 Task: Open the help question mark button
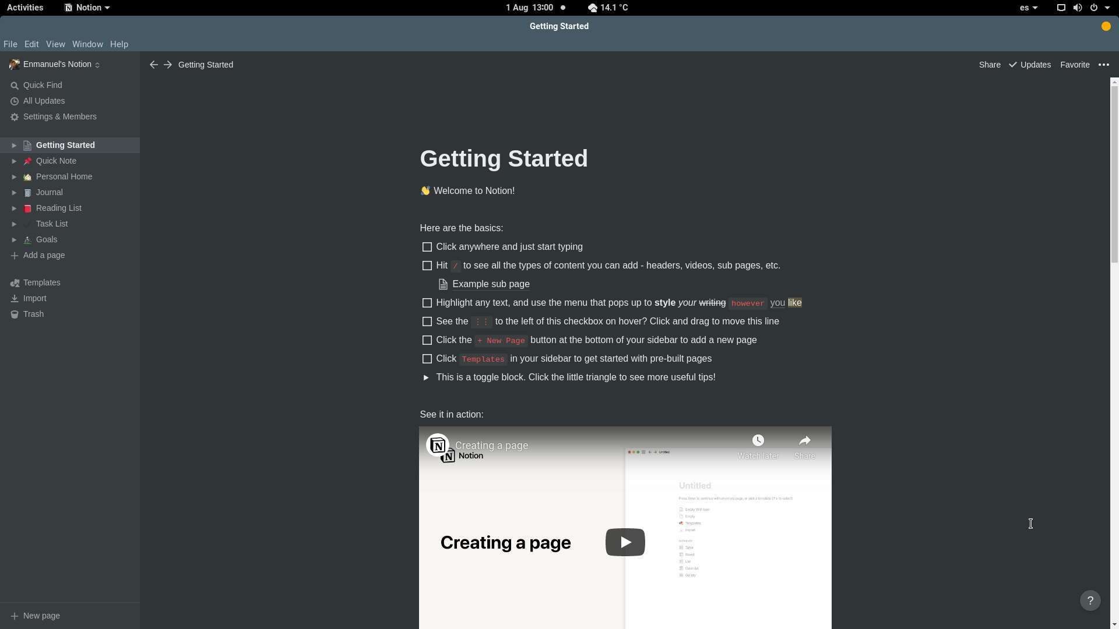click(1090, 600)
